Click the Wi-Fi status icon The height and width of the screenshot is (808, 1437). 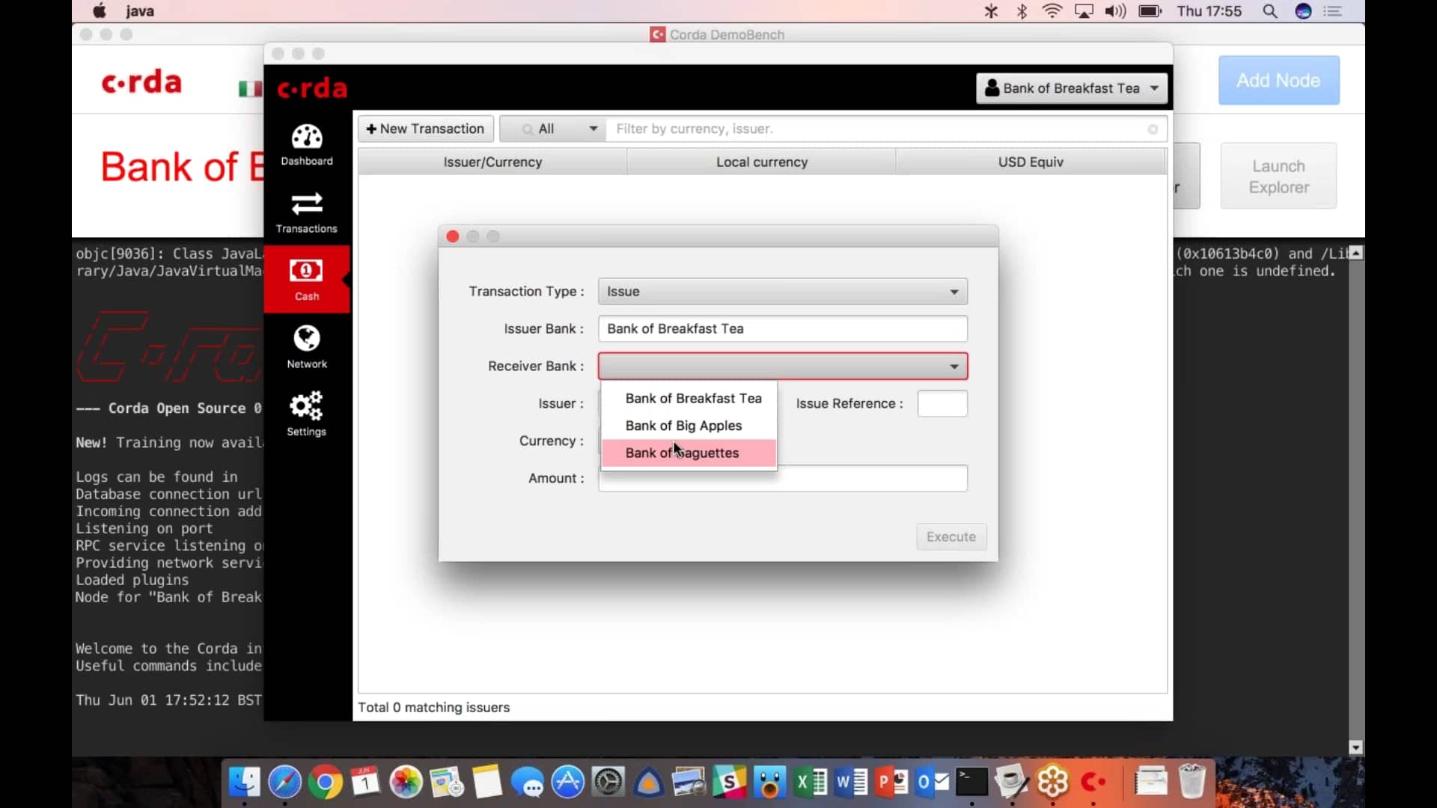1052,11
